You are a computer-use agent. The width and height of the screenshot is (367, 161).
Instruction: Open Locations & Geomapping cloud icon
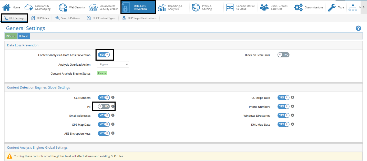pyautogui.click(x=29, y=7)
